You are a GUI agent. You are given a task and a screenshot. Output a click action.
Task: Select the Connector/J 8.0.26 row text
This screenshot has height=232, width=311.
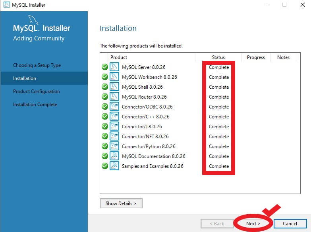142,127
